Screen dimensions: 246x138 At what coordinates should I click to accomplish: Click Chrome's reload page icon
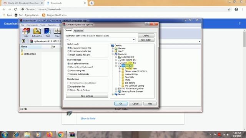pyautogui.click(x=15, y=9)
